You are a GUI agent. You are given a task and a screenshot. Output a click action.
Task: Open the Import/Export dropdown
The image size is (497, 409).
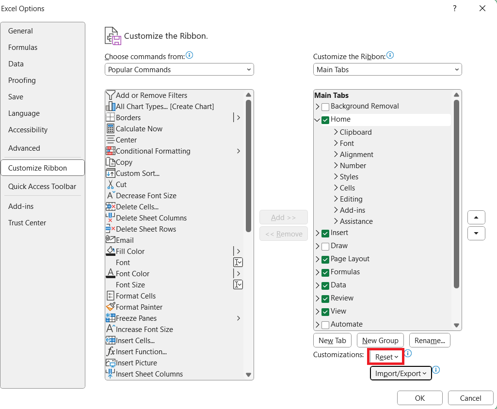(x=401, y=374)
